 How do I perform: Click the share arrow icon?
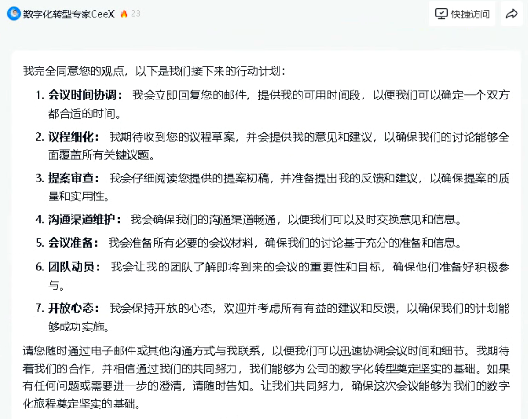511,14
